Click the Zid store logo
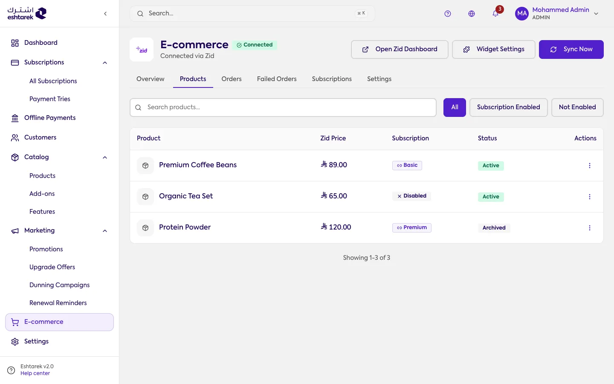 (x=142, y=49)
